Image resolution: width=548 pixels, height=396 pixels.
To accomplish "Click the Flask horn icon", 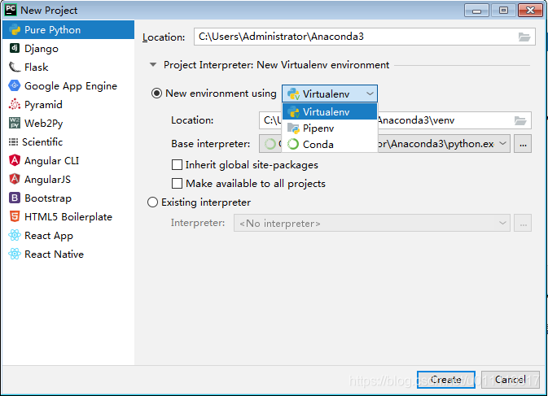I will 15,67.
